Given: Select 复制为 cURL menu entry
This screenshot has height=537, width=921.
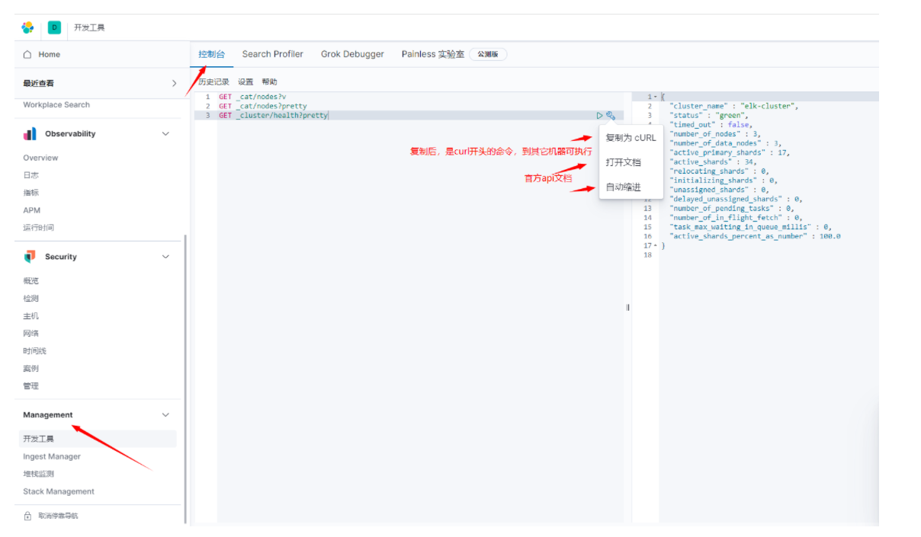Looking at the screenshot, I should point(631,138).
